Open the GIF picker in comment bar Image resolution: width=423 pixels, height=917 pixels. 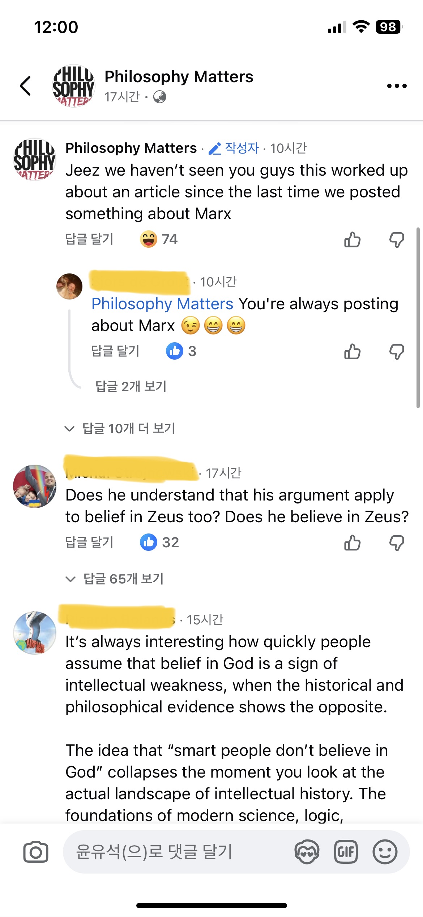pyautogui.click(x=346, y=852)
